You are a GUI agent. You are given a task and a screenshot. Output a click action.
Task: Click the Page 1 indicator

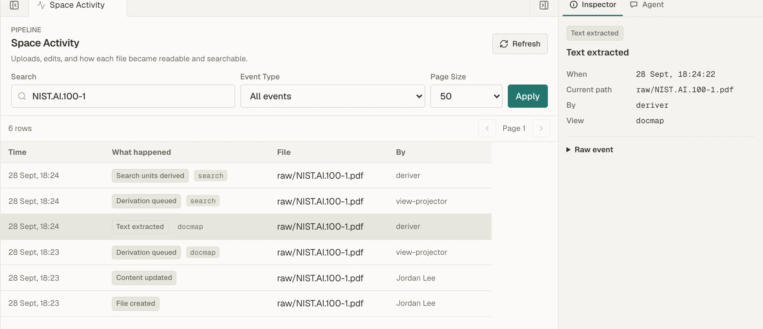[x=514, y=128]
